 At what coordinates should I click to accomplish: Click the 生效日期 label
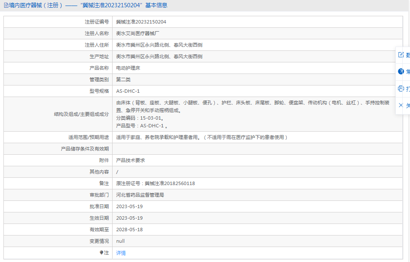99,218
